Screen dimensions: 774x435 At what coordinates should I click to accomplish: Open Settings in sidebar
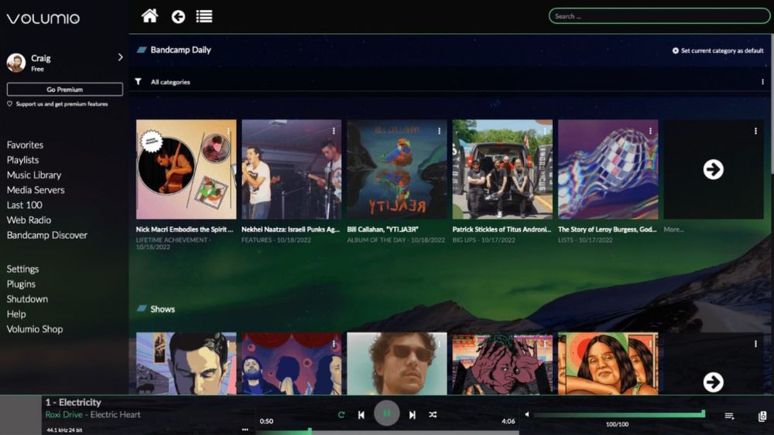pyautogui.click(x=22, y=269)
